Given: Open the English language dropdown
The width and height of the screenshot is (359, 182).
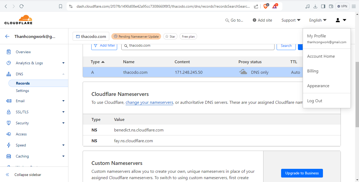Looking at the screenshot, I should click(x=318, y=20).
